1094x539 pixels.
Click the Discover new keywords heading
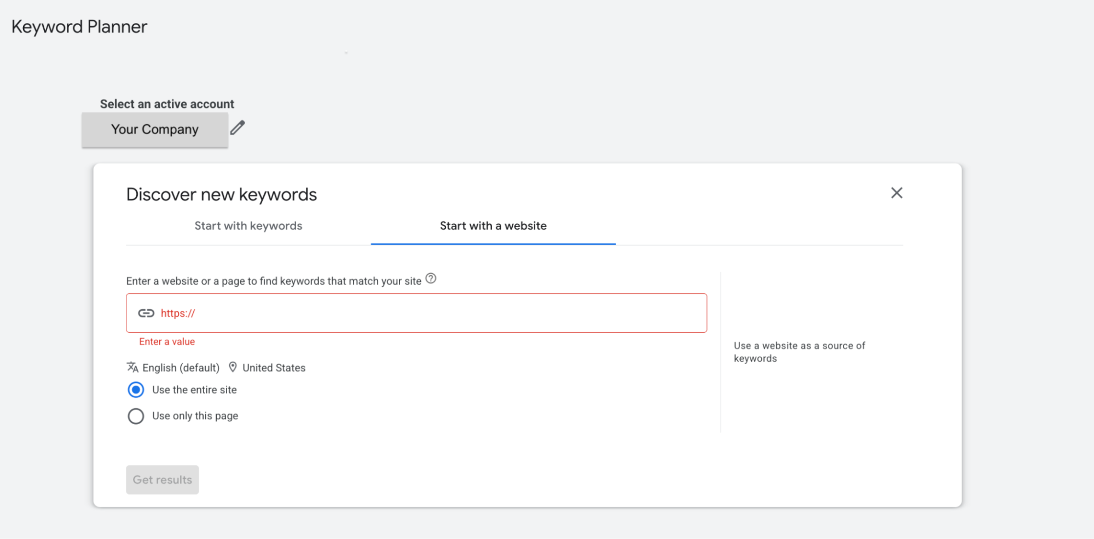pos(221,195)
